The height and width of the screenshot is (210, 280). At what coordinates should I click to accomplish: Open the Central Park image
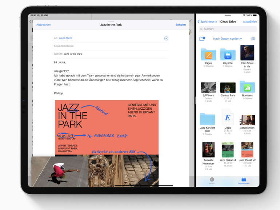tap(228, 88)
